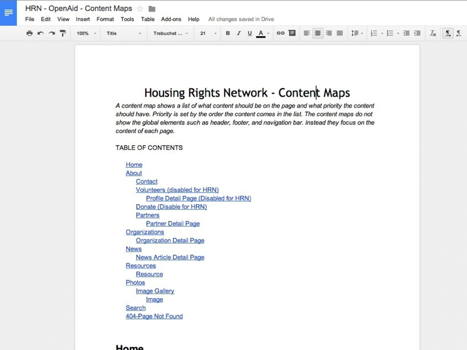467x350 pixels.
Task: Open Volunteers (disabled for HRN) link
Action: 177,190
